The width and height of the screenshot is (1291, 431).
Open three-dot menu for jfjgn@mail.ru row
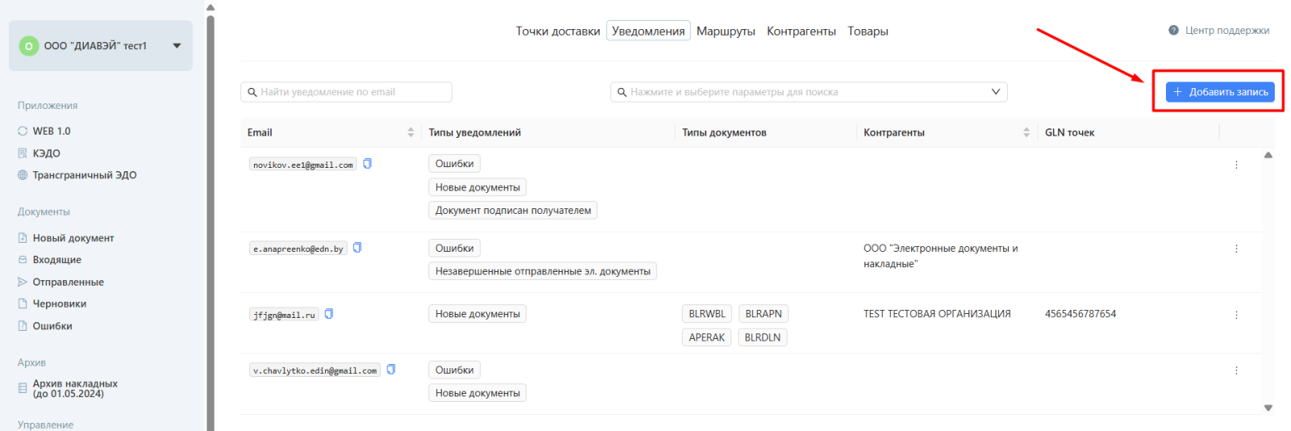[1235, 315]
